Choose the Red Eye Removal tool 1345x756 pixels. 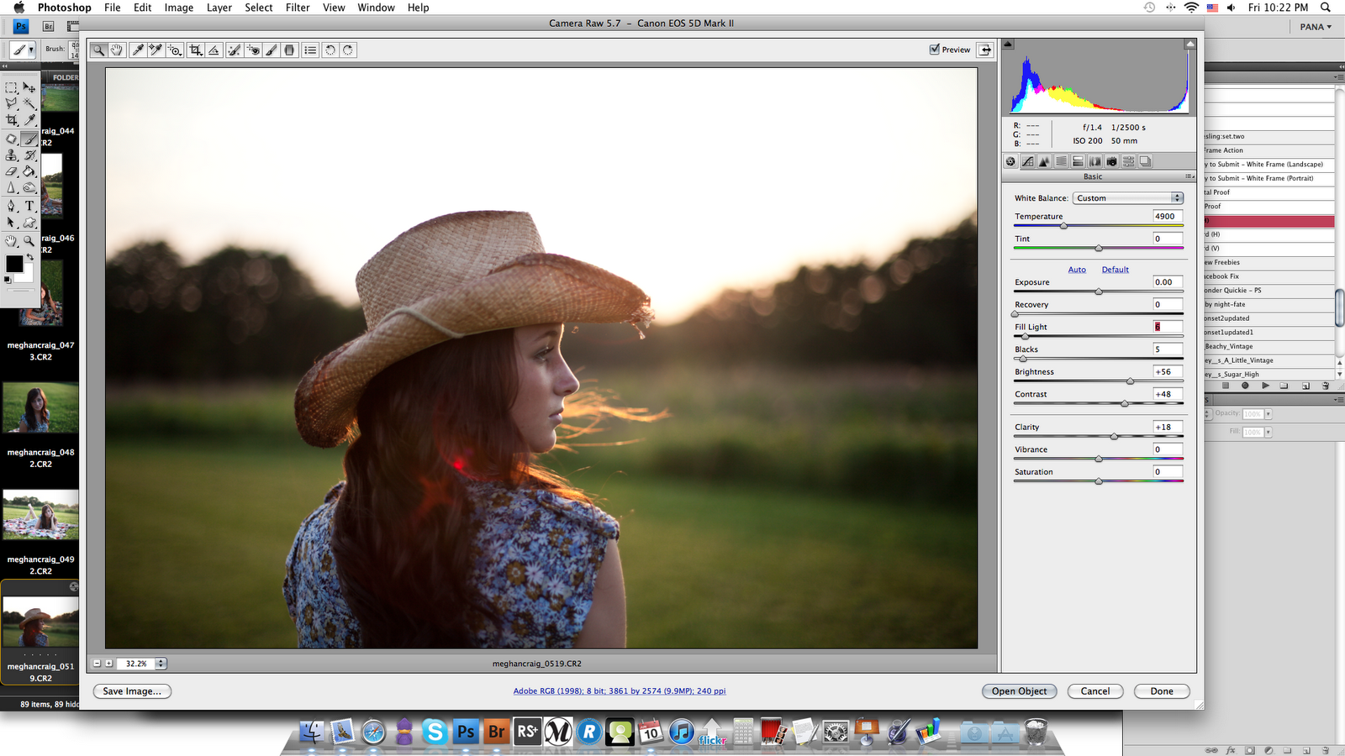253,50
